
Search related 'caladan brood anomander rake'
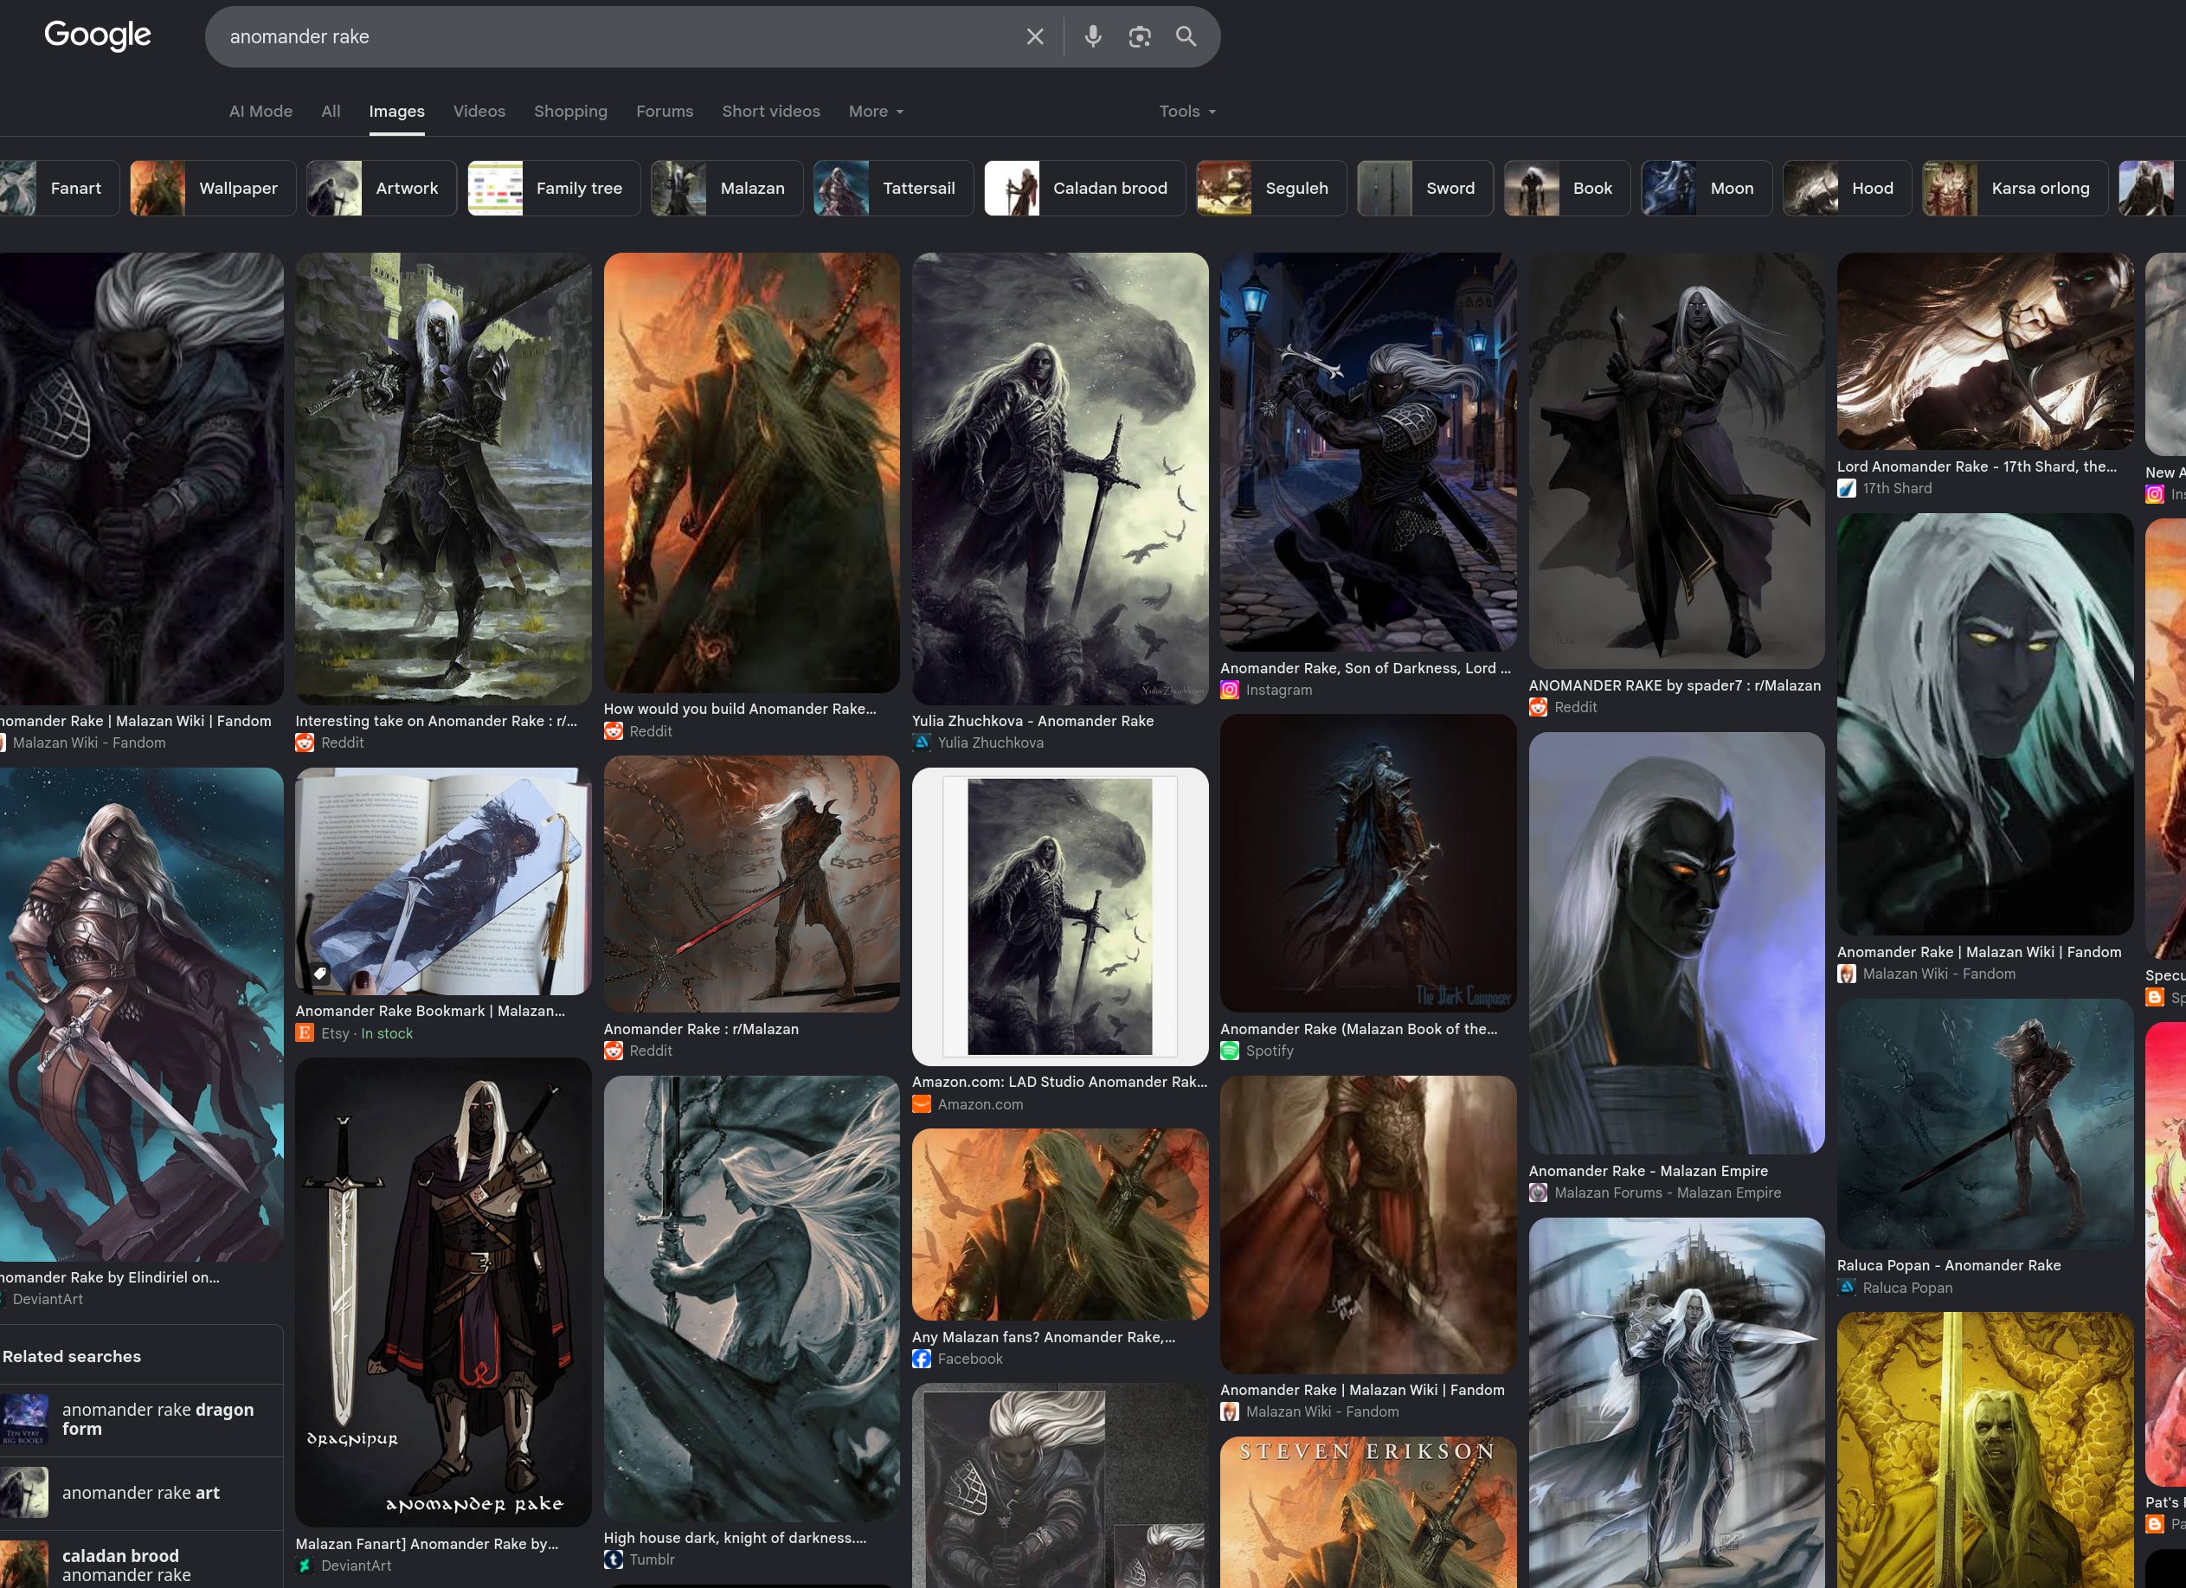tap(141, 1561)
